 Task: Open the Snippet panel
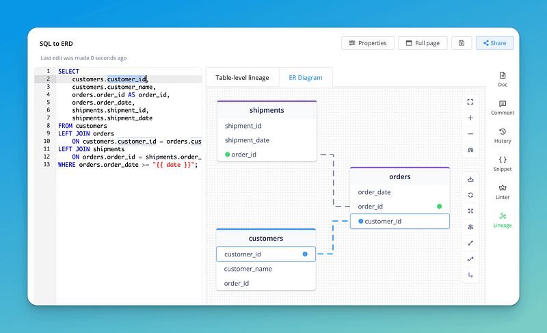[503, 163]
